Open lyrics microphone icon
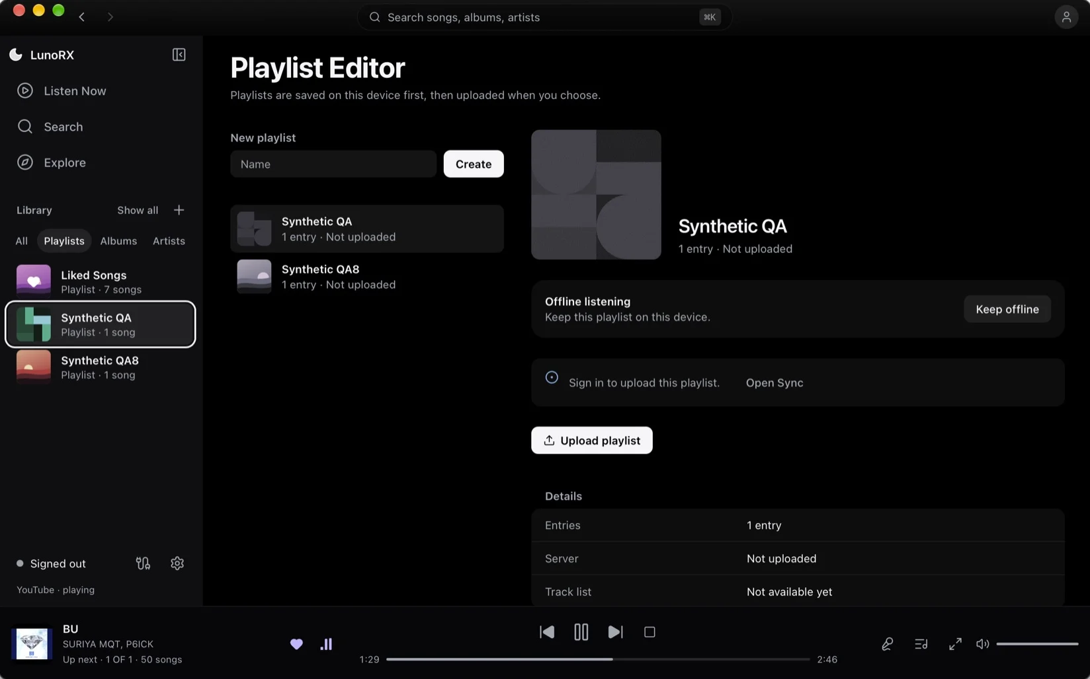Viewport: 1090px width, 679px height. click(x=888, y=644)
